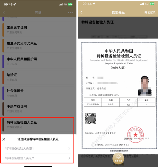Open 亮证记录 link in header
The width and height of the screenshot is (158, 167).
coord(150,12)
